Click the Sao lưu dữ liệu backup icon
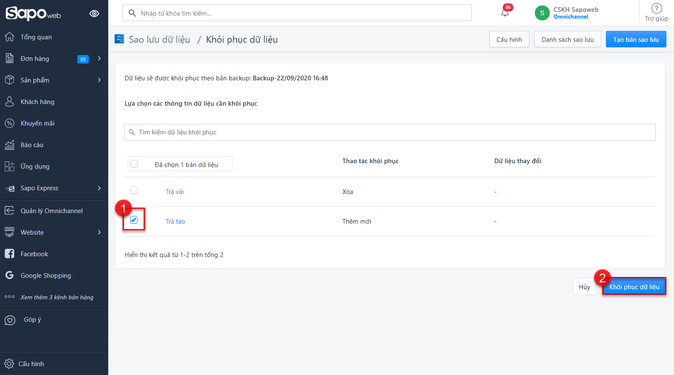 tap(119, 39)
